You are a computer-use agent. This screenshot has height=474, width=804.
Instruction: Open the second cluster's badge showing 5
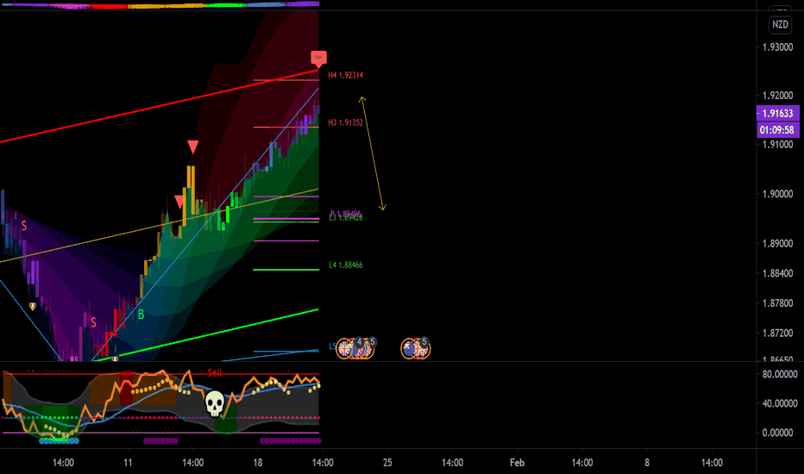click(x=424, y=342)
